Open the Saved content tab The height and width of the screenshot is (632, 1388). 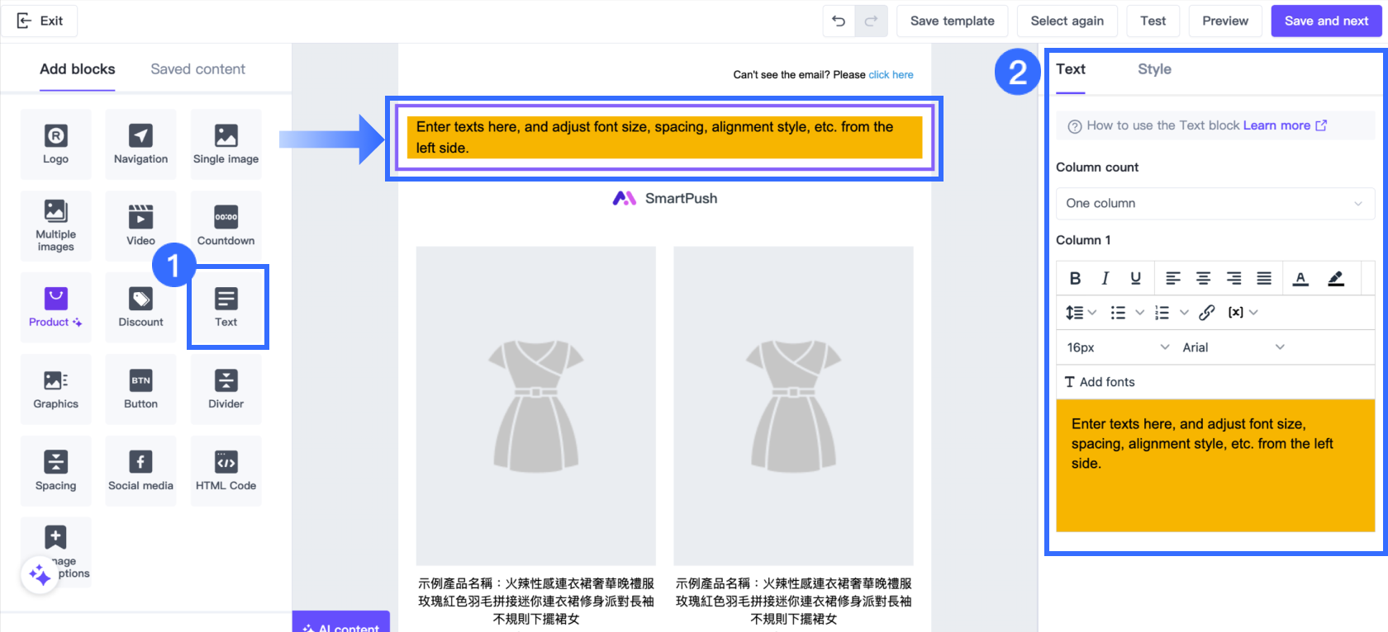pyautogui.click(x=197, y=69)
